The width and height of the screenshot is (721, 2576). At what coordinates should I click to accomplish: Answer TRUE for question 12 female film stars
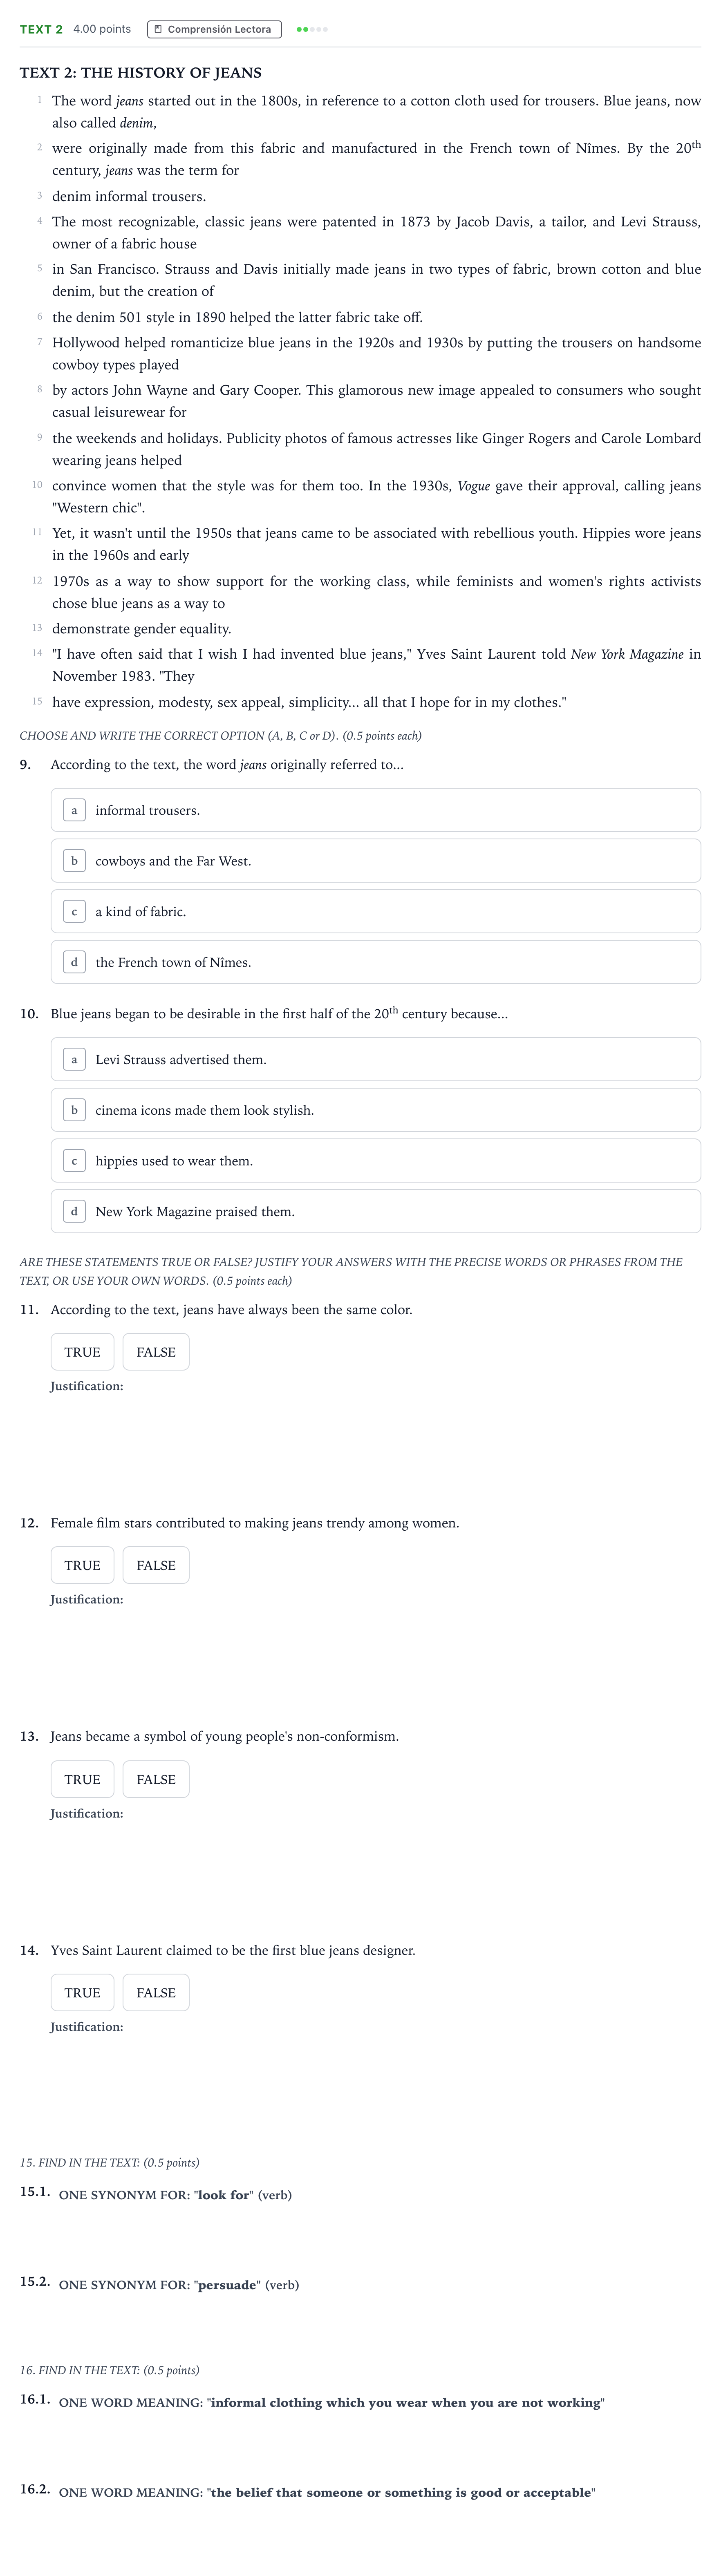coord(82,1565)
